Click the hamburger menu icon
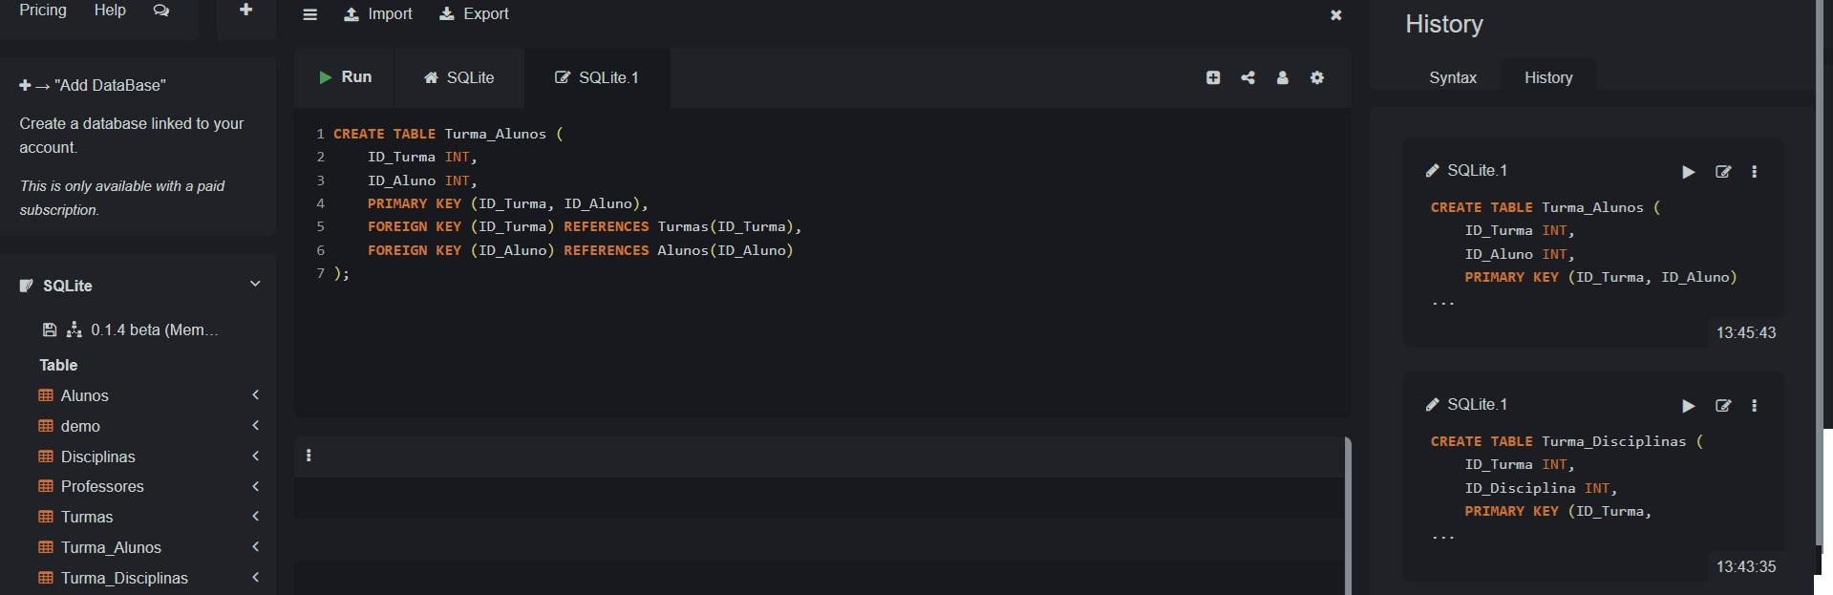The width and height of the screenshot is (1833, 595). click(309, 14)
